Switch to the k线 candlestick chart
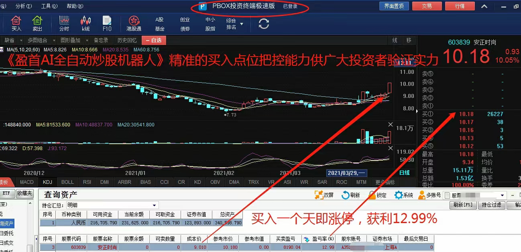This screenshot has width=521, height=252. (x=85, y=24)
